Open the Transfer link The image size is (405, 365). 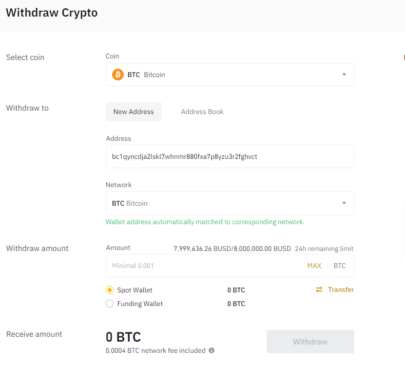tap(340, 289)
